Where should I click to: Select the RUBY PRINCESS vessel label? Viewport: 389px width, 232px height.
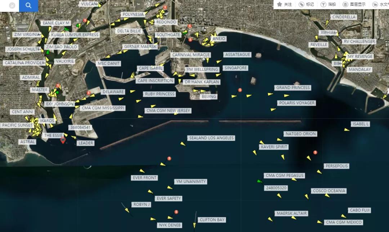159,94
